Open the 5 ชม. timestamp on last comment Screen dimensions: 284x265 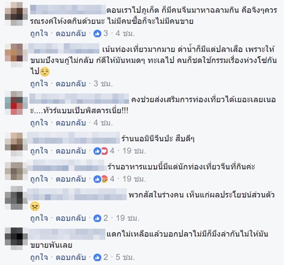click(x=125, y=257)
